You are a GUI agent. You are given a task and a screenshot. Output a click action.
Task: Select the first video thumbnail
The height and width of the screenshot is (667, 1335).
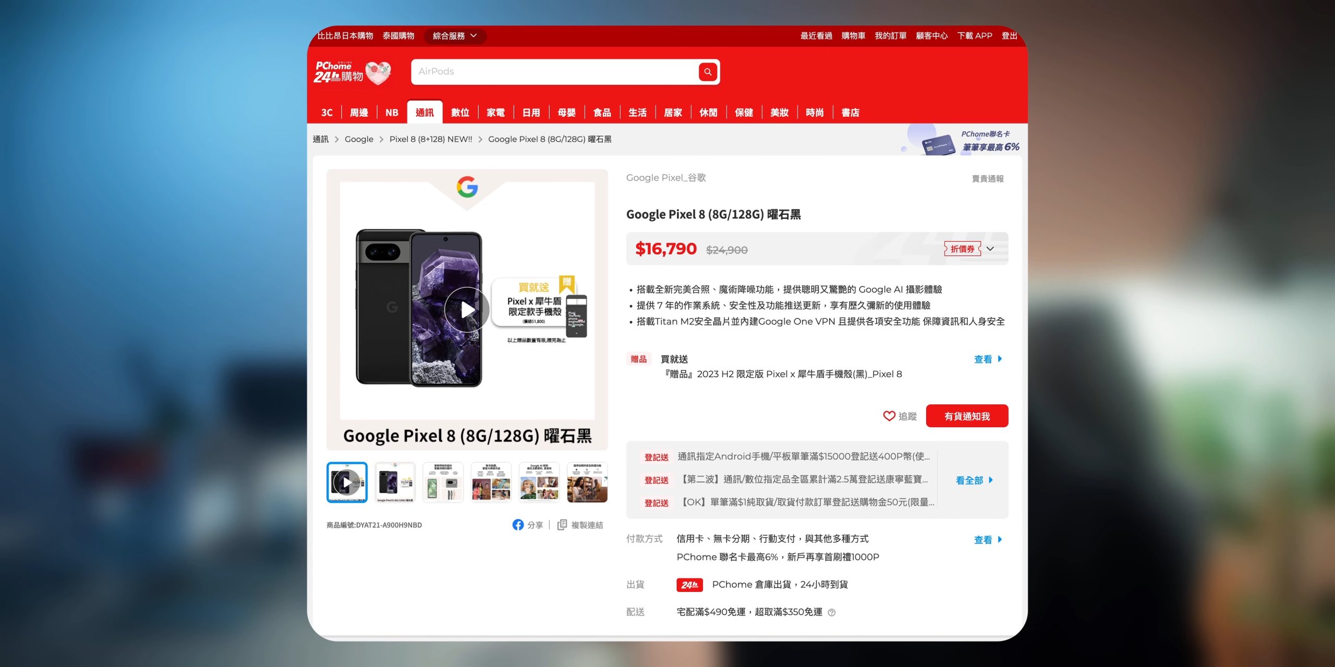click(x=347, y=482)
